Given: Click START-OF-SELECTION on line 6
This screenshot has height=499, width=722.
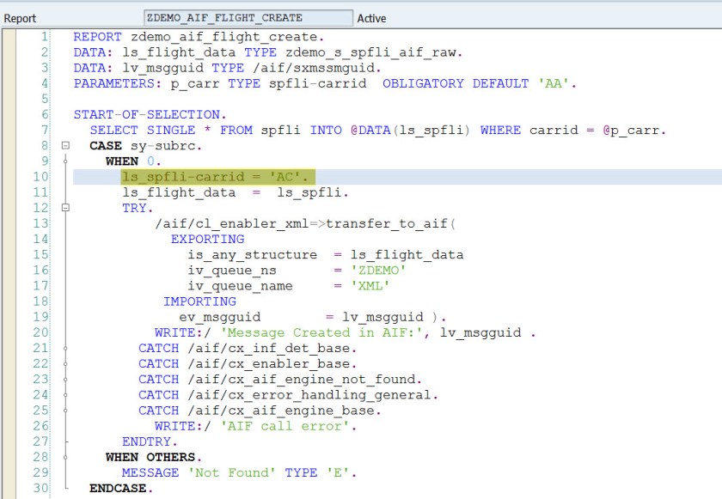Looking at the screenshot, I should click(x=146, y=114).
